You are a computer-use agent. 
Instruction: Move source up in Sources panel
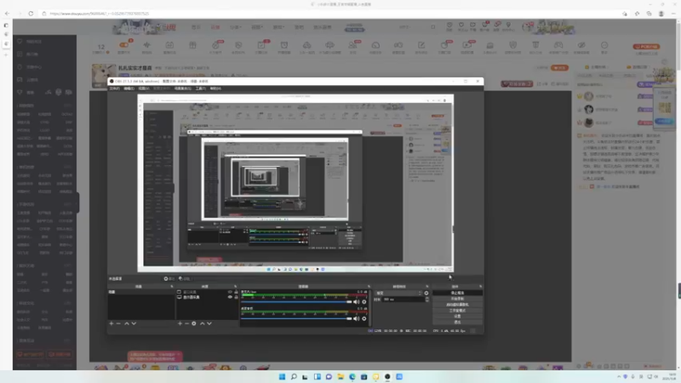coord(202,323)
